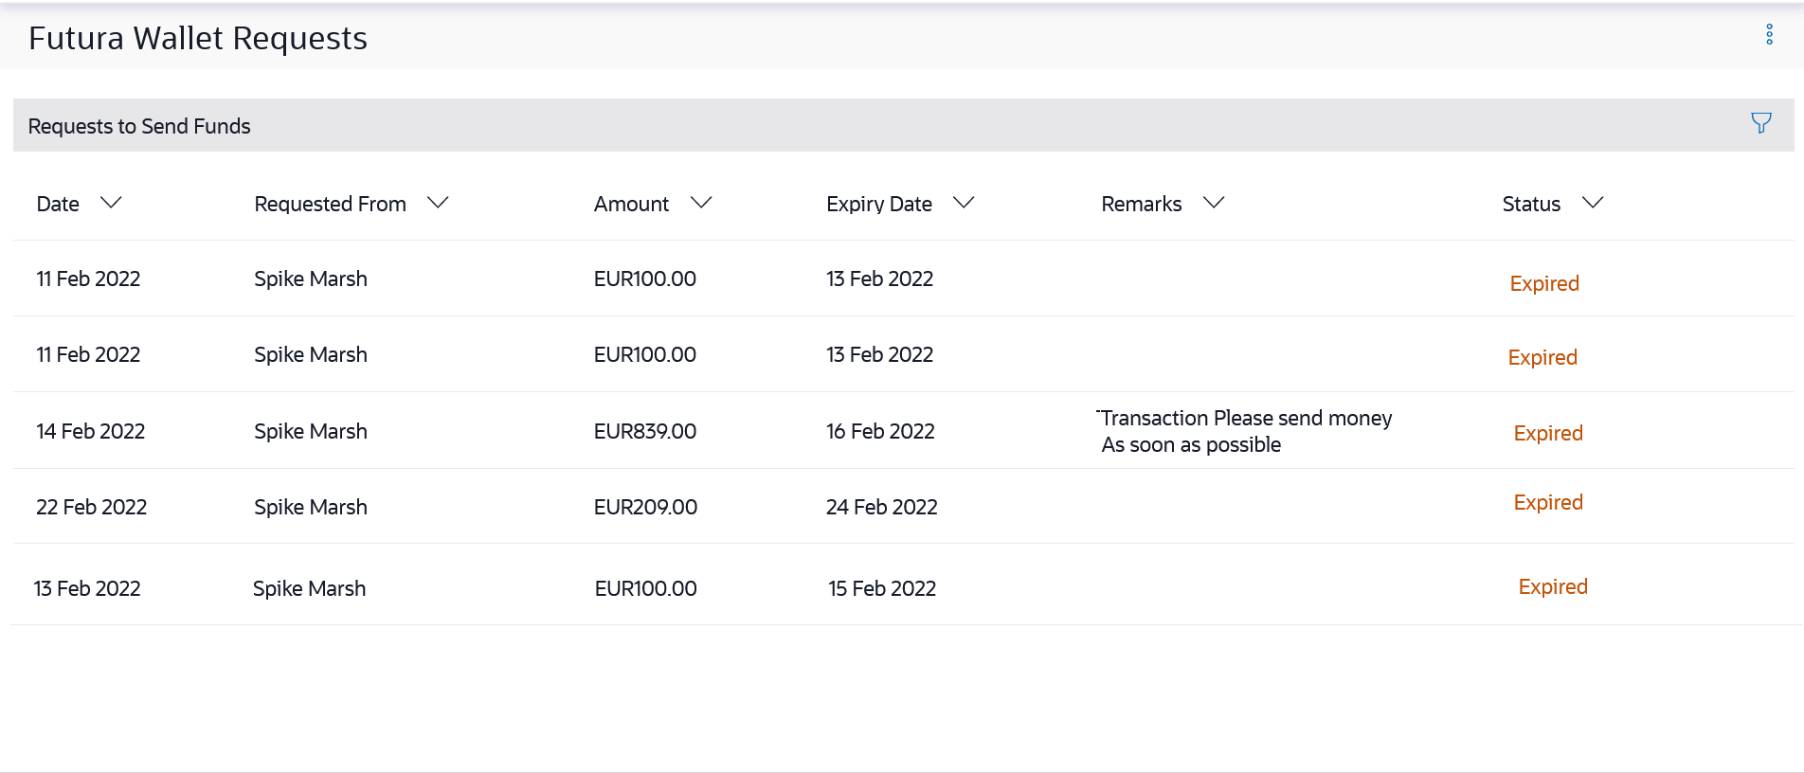The image size is (1804, 773).
Task: Click Expired status for EUR839.00 request
Action: click(x=1547, y=433)
